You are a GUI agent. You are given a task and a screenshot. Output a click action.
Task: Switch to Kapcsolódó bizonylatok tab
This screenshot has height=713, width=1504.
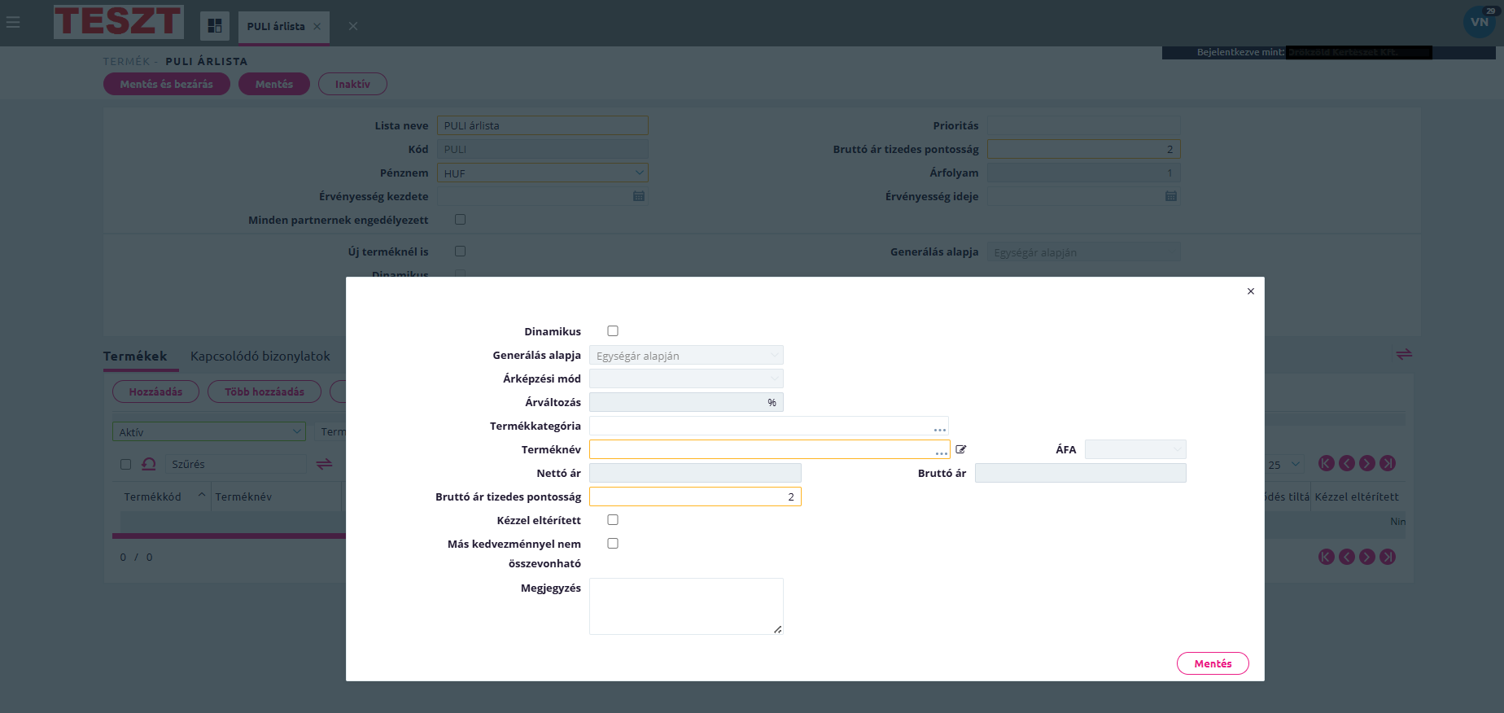[260, 356]
